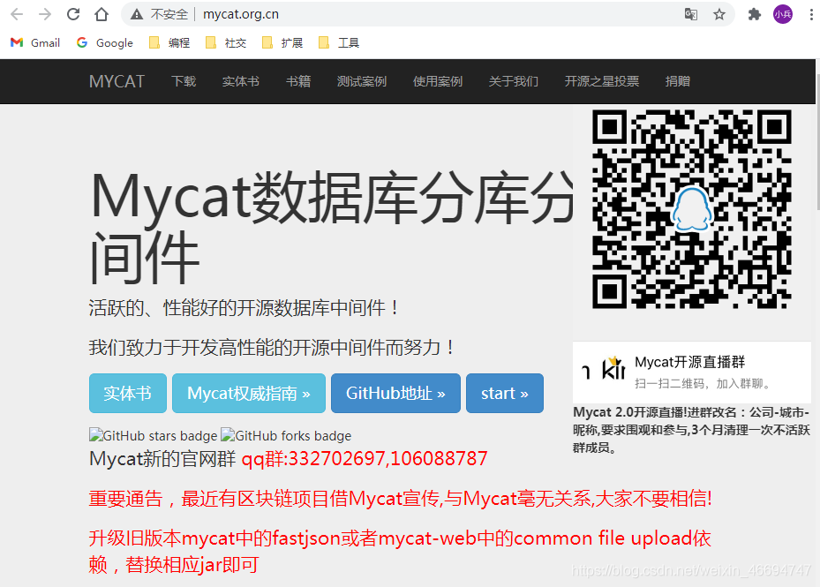Go to browser home page icon

click(102, 14)
